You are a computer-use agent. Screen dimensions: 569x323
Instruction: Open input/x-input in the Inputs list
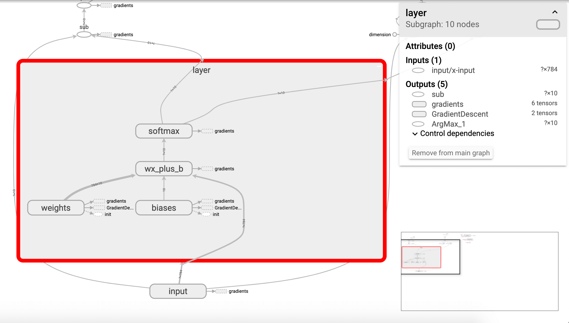tap(453, 70)
